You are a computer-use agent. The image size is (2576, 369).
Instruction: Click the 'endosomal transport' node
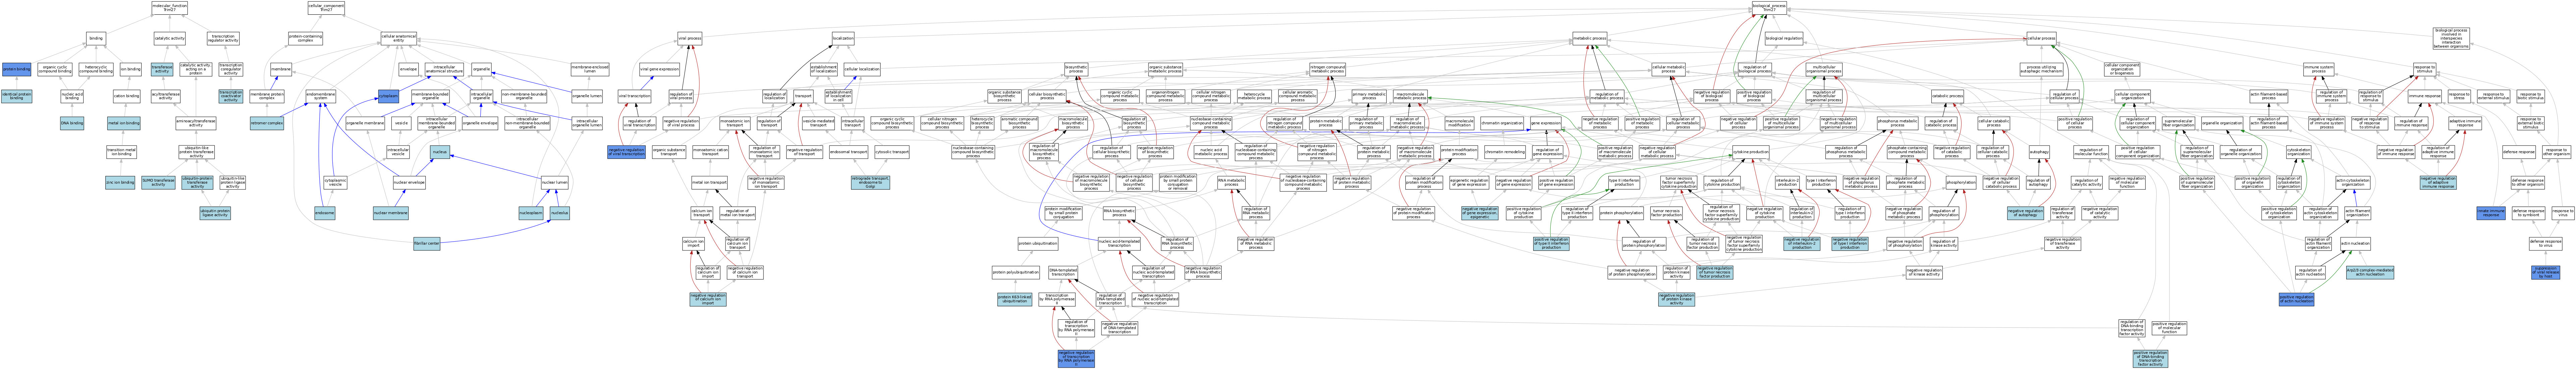coord(849,152)
